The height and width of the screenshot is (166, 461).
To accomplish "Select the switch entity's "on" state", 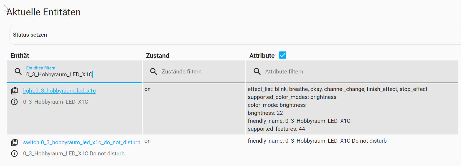I will [147, 141].
